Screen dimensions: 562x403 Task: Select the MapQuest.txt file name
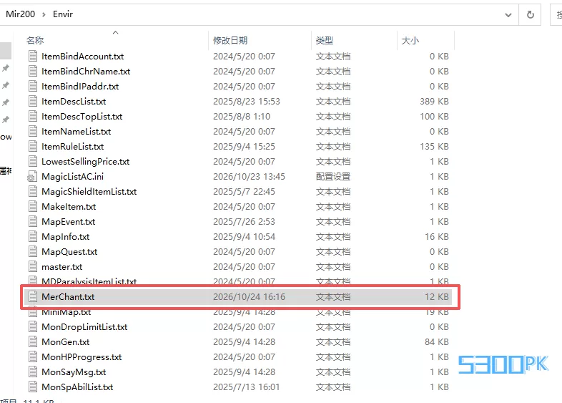(x=69, y=252)
